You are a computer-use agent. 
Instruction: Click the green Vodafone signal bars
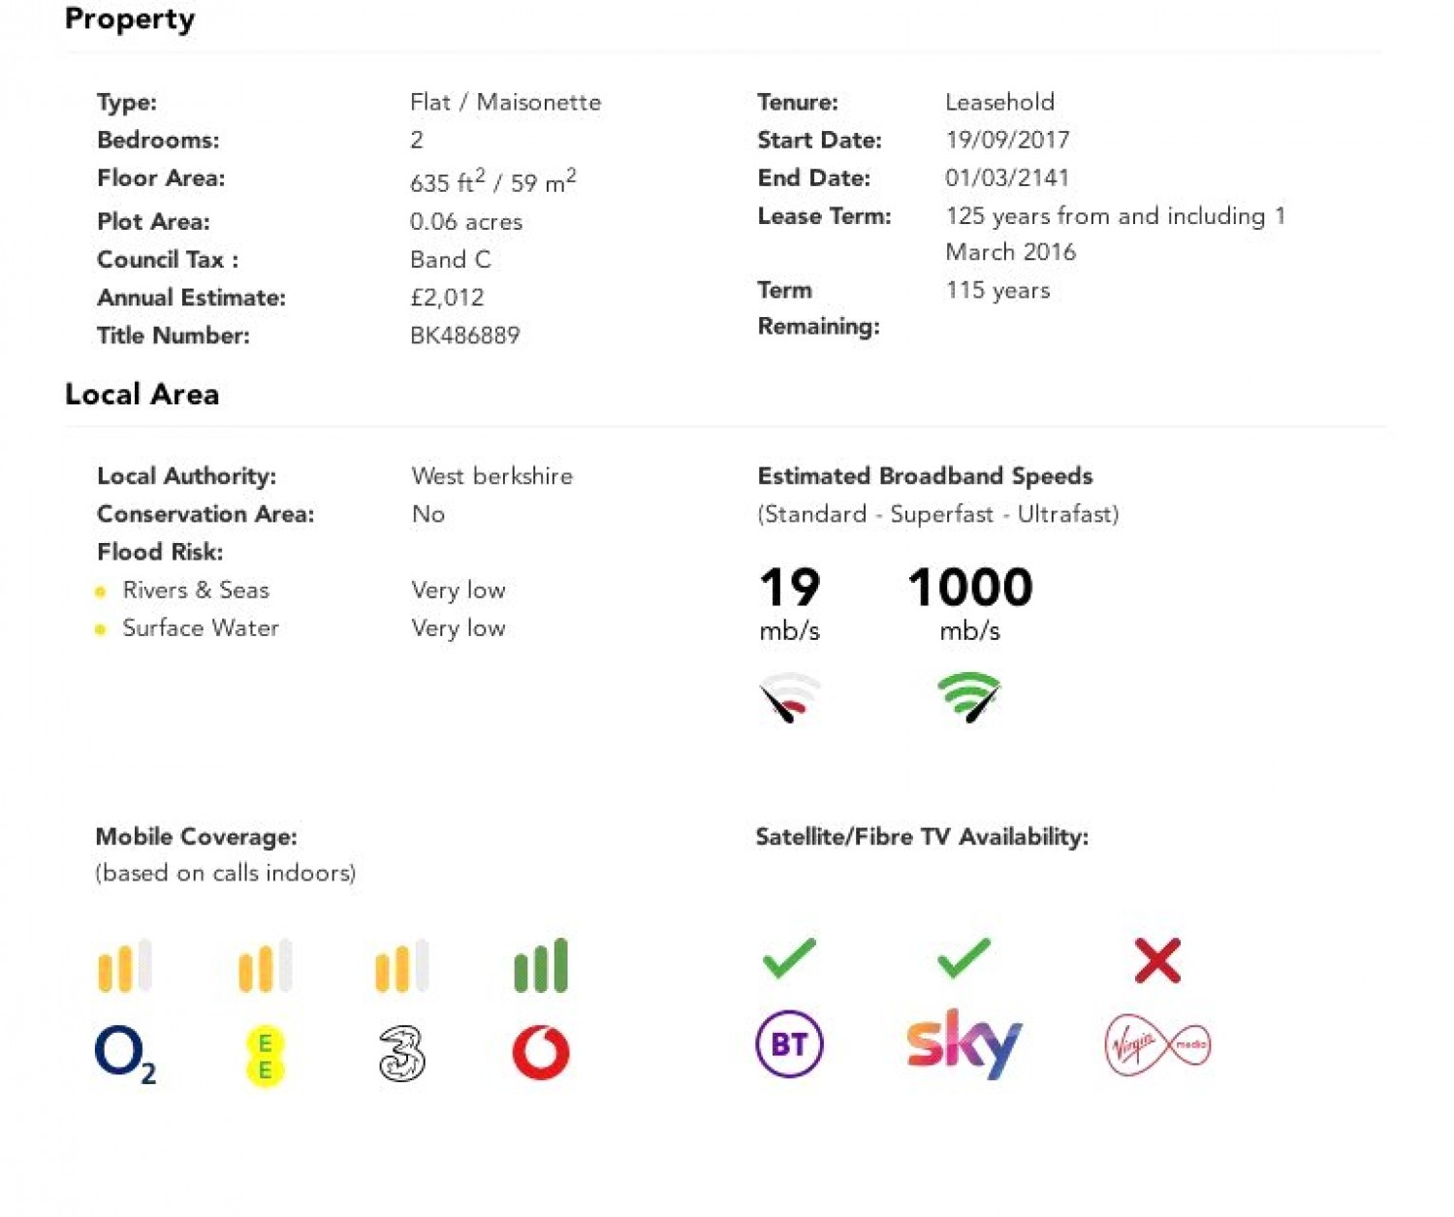[541, 966]
